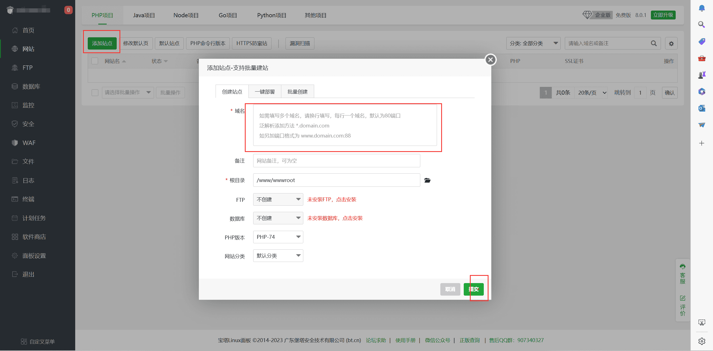Switch to Java项目 tab
This screenshot has height=351, width=713.
[144, 15]
